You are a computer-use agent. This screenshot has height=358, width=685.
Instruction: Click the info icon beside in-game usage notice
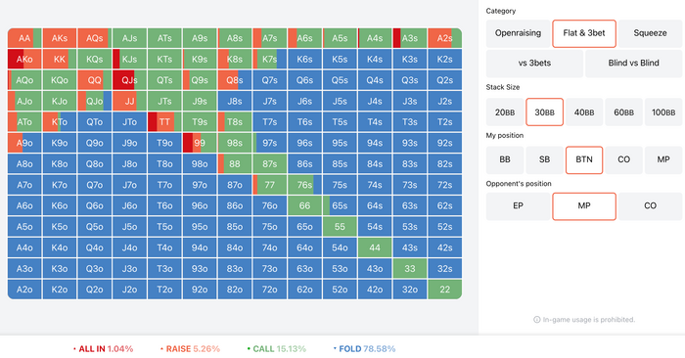(536, 320)
